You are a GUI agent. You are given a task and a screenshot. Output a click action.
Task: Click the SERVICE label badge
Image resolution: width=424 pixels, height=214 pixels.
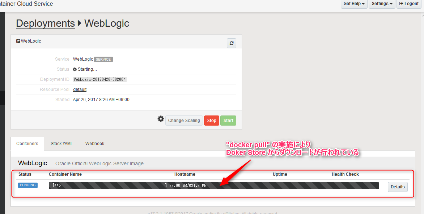coord(103,60)
